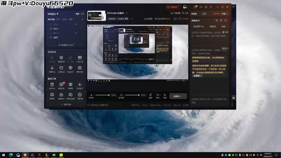Click the speaker volume slider
This screenshot has height=158, width=281.
(132, 95)
